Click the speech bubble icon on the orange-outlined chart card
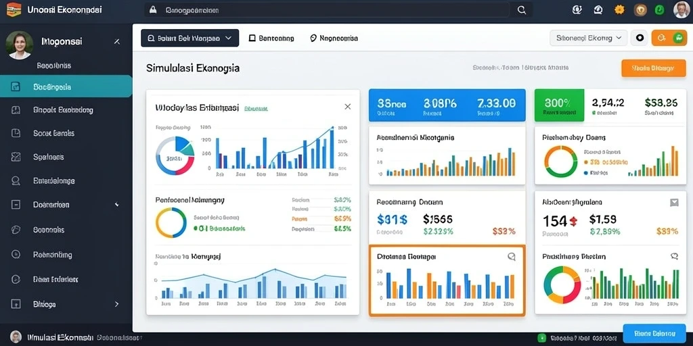 click(x=512, y=256)
